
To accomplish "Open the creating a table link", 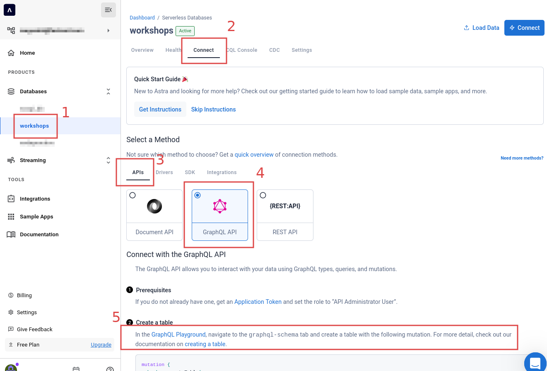I will pos(205,344).
